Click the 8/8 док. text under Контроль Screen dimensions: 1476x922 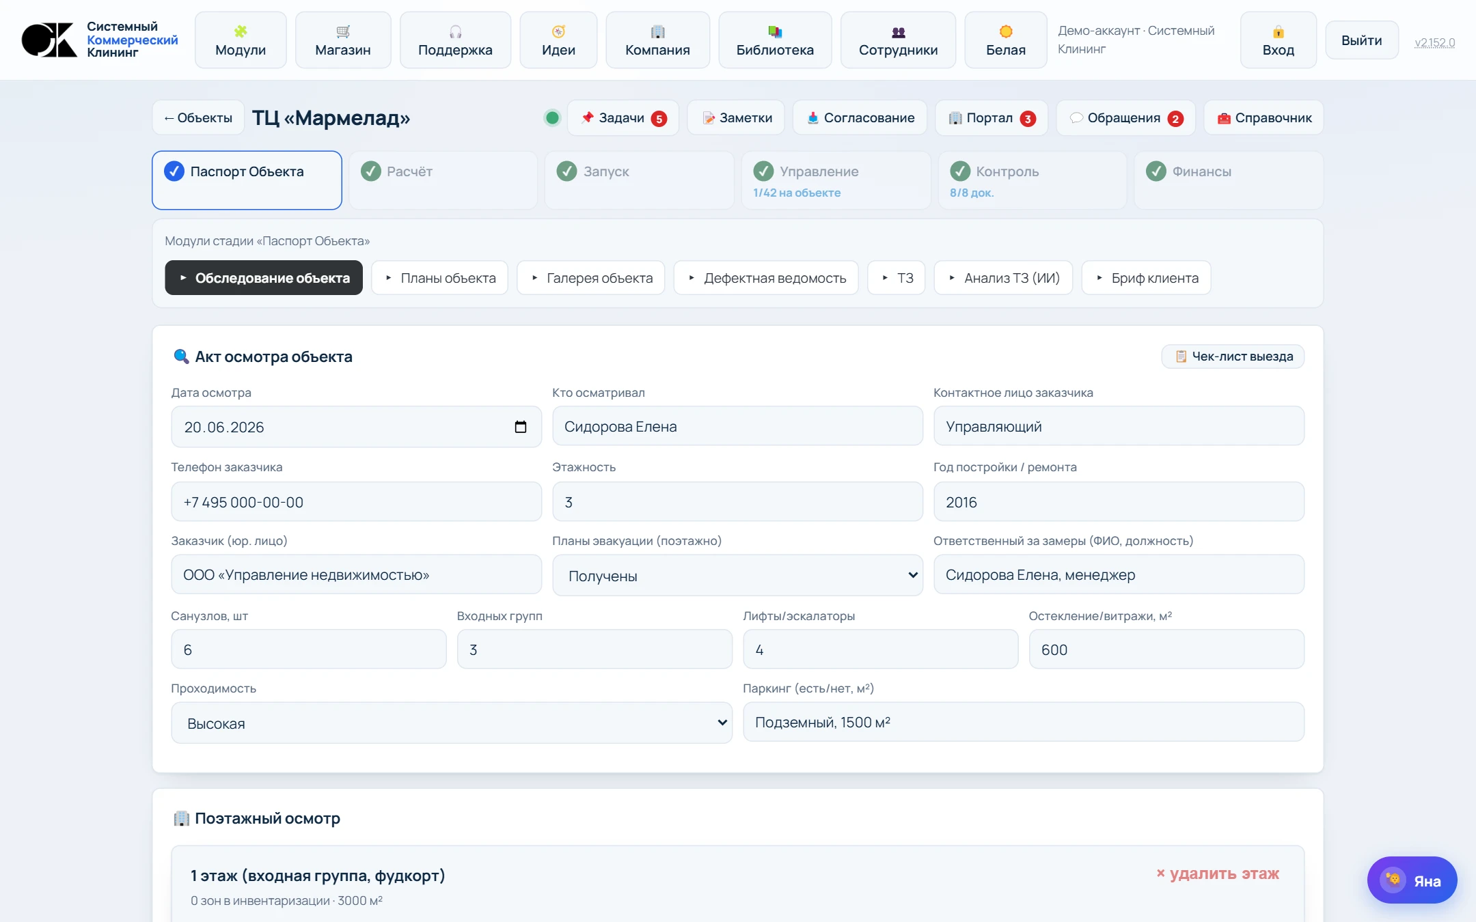coord(972,193)
